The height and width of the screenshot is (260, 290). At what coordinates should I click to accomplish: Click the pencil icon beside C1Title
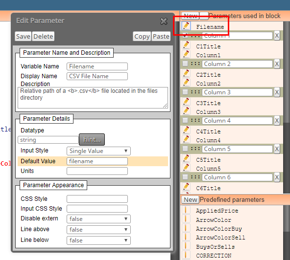(186, 45)
